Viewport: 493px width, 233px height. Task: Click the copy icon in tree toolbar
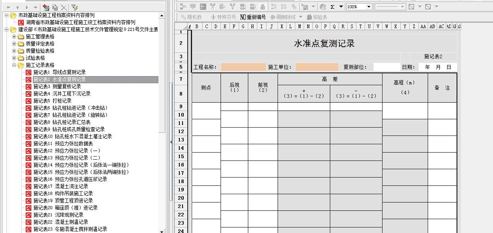coord(55,7)
